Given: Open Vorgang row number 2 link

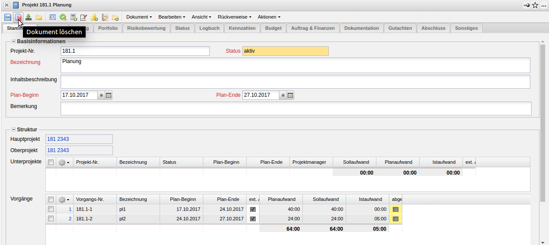Looking at the screenshot, I should [70, 219].
